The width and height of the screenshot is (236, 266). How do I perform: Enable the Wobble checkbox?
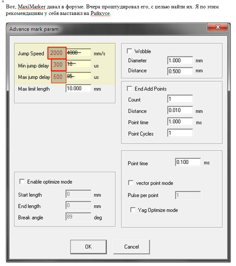pyautogui.click(x=130, y=51)
